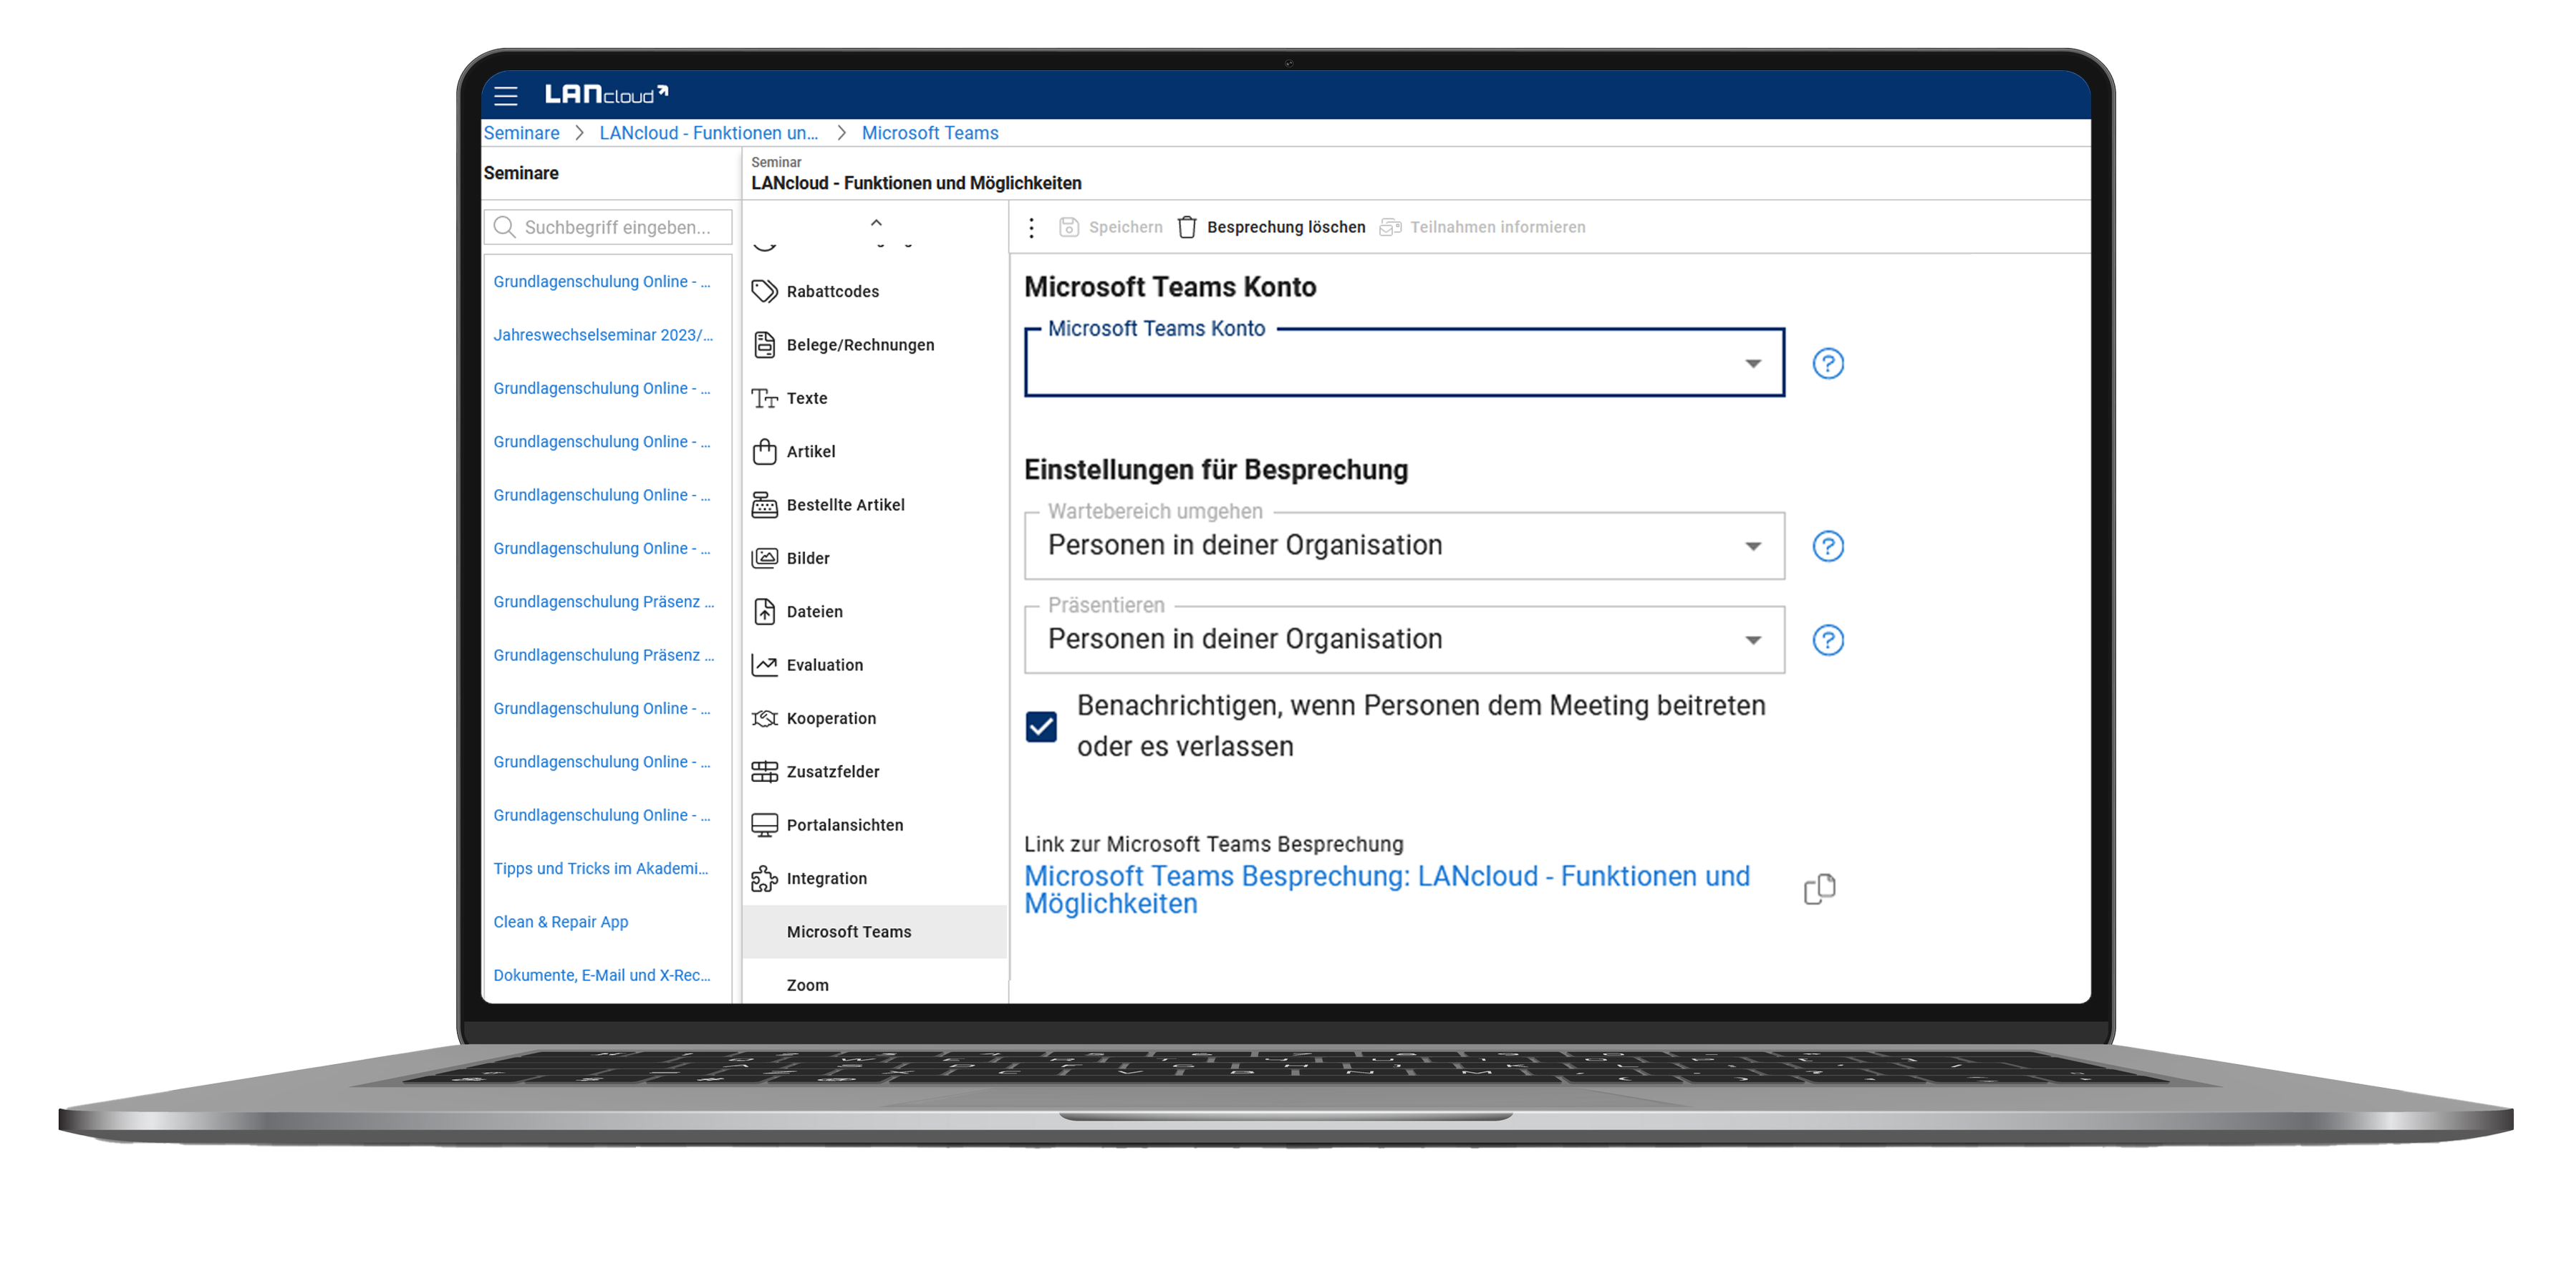Open help for Microsoft Teams Konto field
The width and height of the screenshot is (2576, 1274).
1827,363
